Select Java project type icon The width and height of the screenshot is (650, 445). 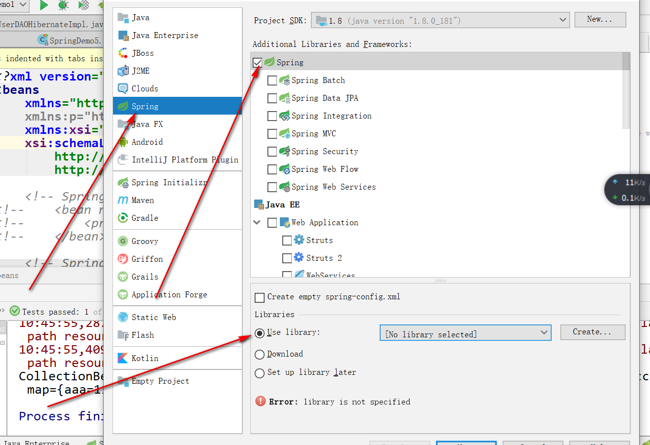(123, 18)
